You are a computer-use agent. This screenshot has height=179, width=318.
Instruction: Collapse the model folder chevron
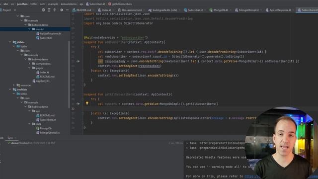[x=29, y=29]
